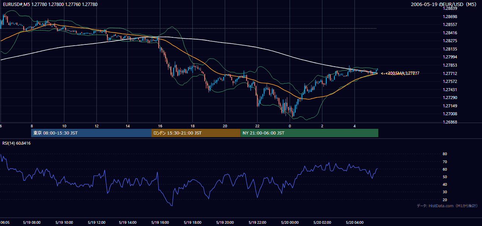This screenshot has width=482, height=226.
Task: Click the bottom date label 5/19 12:00
Action: click(x=96, y=223)
